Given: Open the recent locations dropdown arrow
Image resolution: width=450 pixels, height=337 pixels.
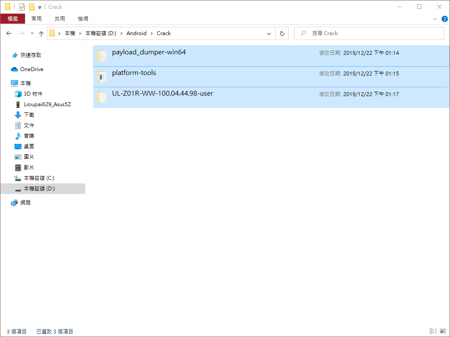Looking at the screenshot, I should 32,33.
